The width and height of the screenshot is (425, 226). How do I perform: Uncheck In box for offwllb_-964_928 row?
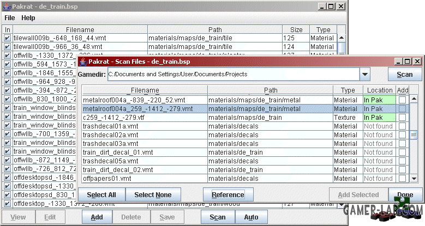point(7,82)
